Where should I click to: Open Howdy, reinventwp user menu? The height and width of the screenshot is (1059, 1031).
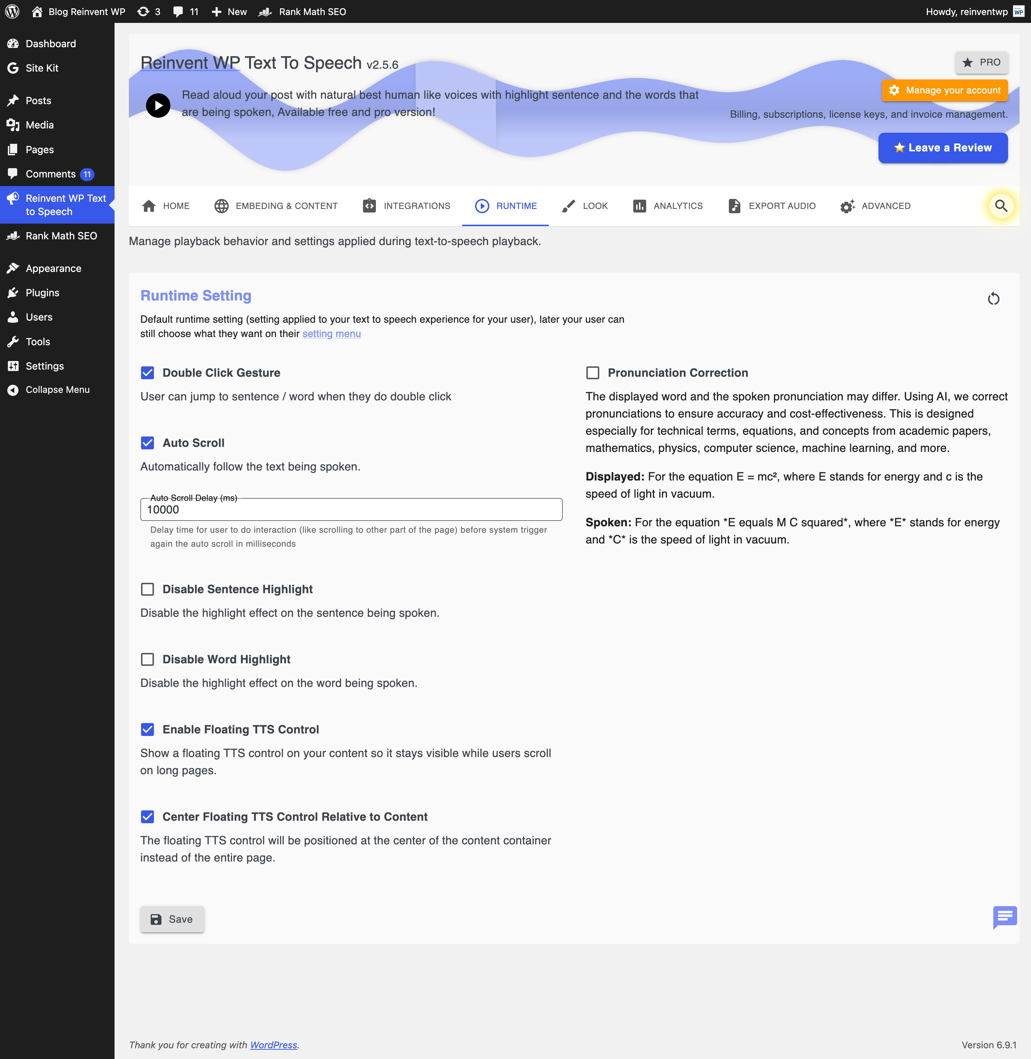(967, 11)
